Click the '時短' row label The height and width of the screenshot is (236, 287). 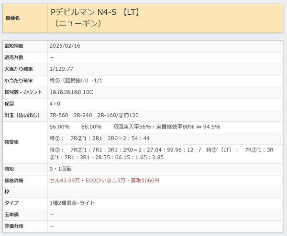9,169
